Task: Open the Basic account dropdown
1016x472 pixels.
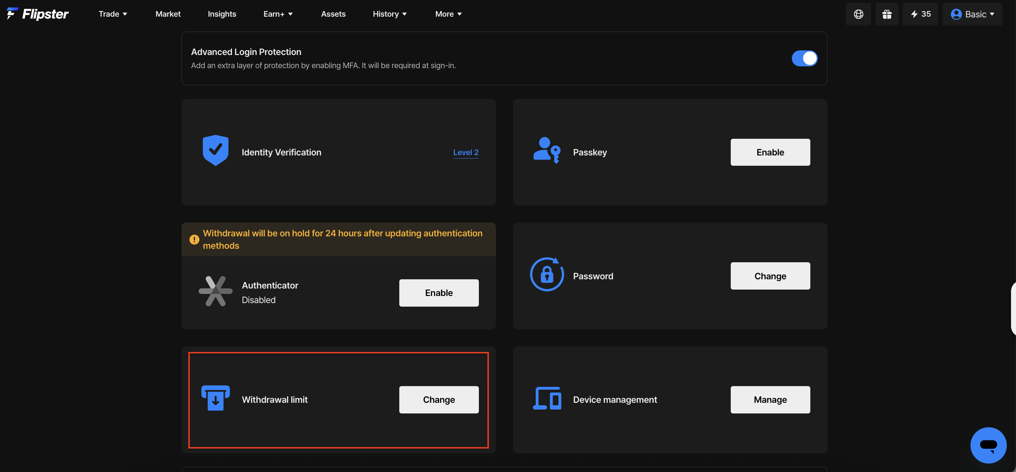Action: pos(972,14)
